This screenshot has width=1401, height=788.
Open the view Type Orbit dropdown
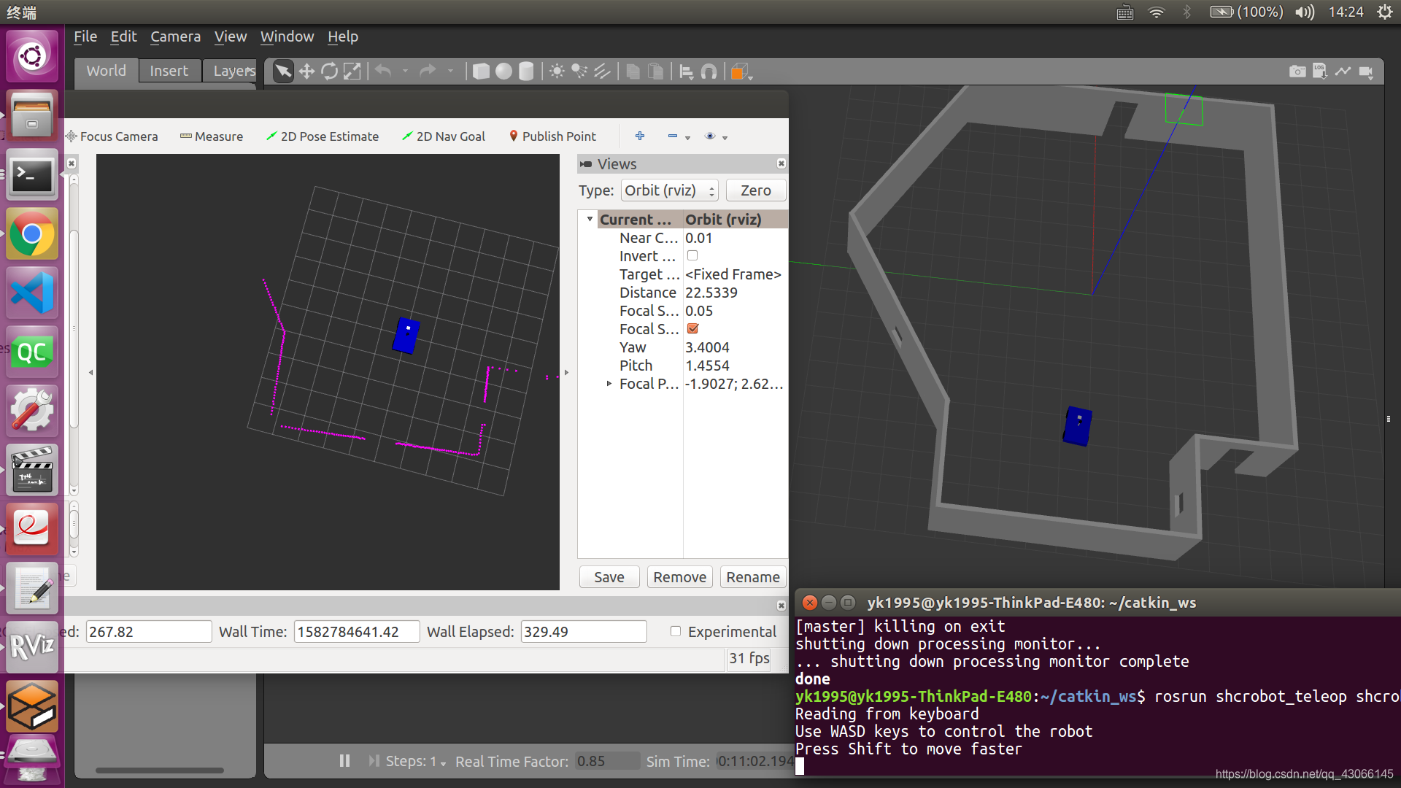pos(670,190)
